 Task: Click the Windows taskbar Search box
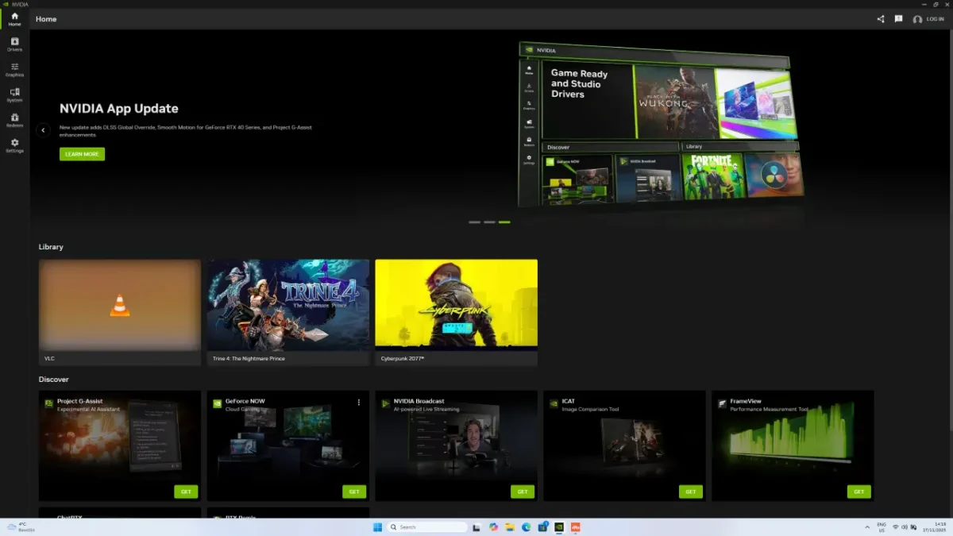click(x=429, y=526)
